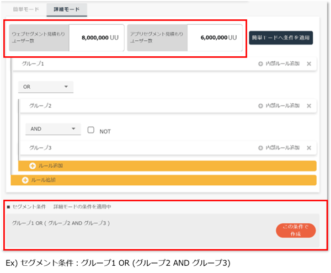Add internal rule to グループ3
331x273 pixels.
click(x=279, y=148)
